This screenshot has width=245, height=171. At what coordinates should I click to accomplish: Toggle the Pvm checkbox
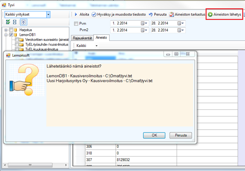76,24
